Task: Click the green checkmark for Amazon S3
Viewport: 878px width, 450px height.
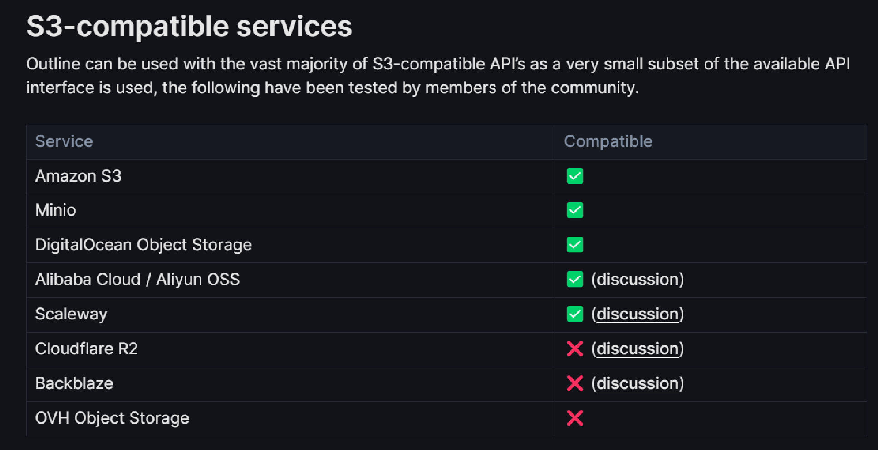Action: tap(574, 176)
